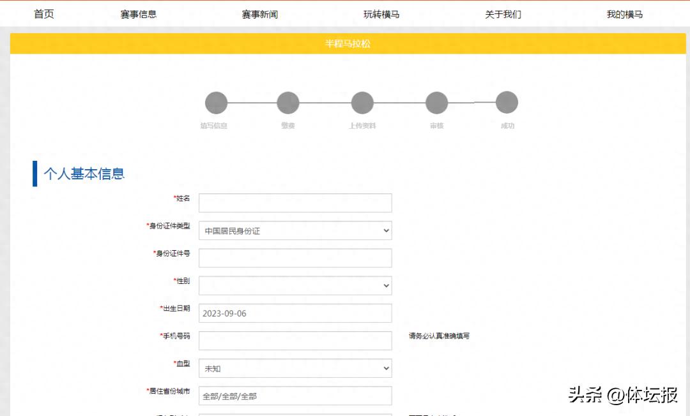Select the 上传资料 step circle
The width and height of the screenshot is (690, 416).
coord(362,103)
